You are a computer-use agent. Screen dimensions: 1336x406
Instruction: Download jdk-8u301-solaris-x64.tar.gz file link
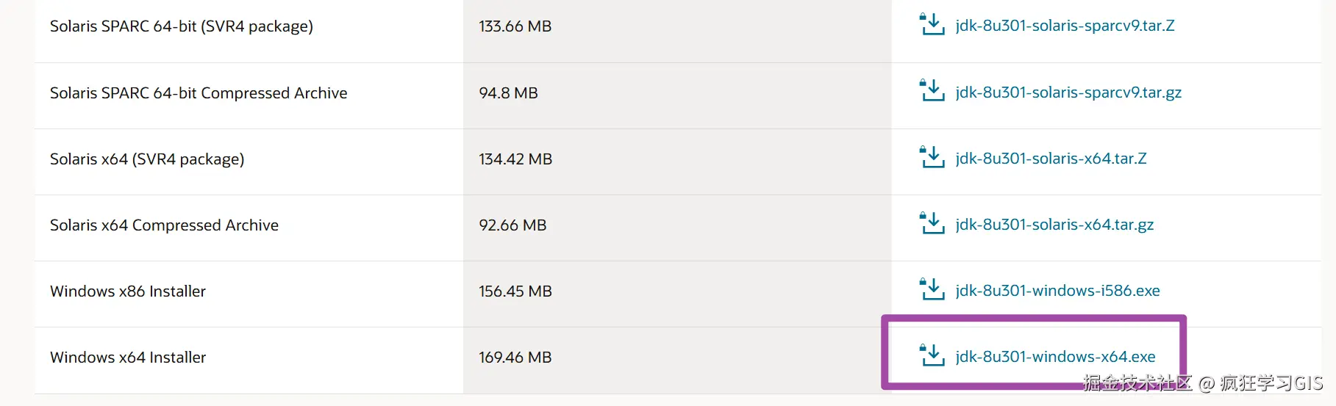(x=1054, y=225)
